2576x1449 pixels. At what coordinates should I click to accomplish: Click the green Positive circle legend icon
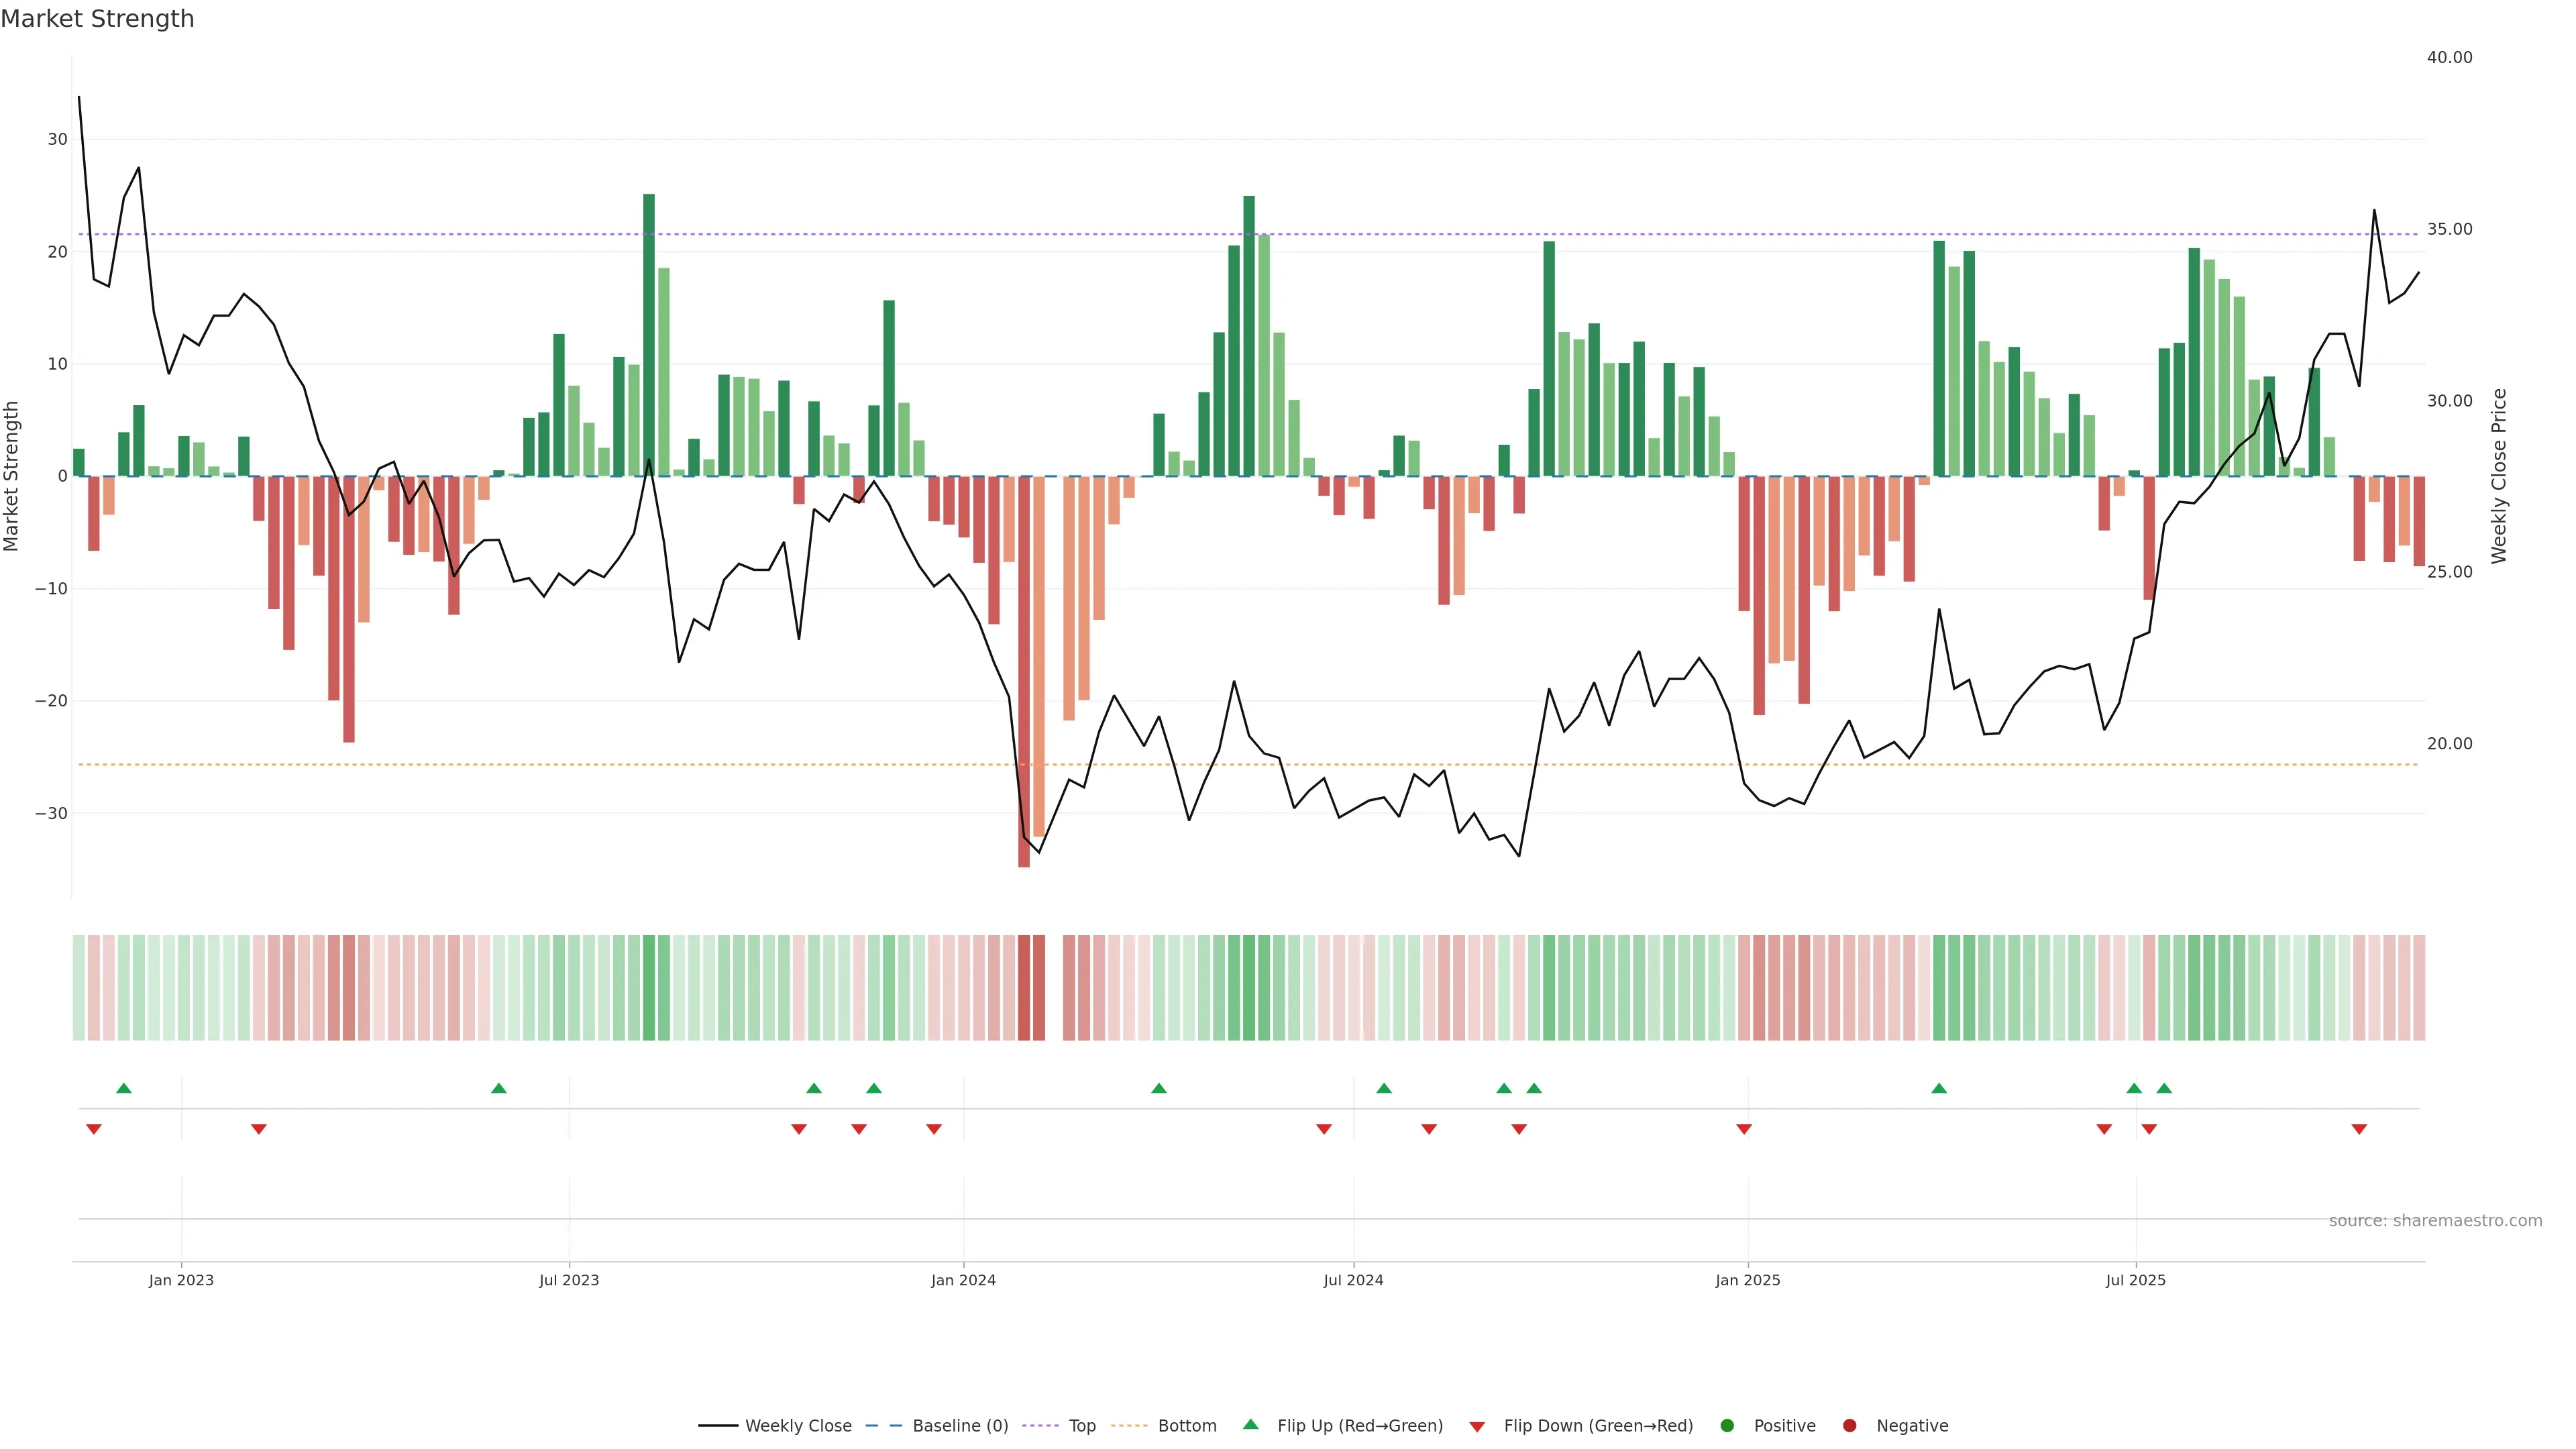pos(1727,1426)
